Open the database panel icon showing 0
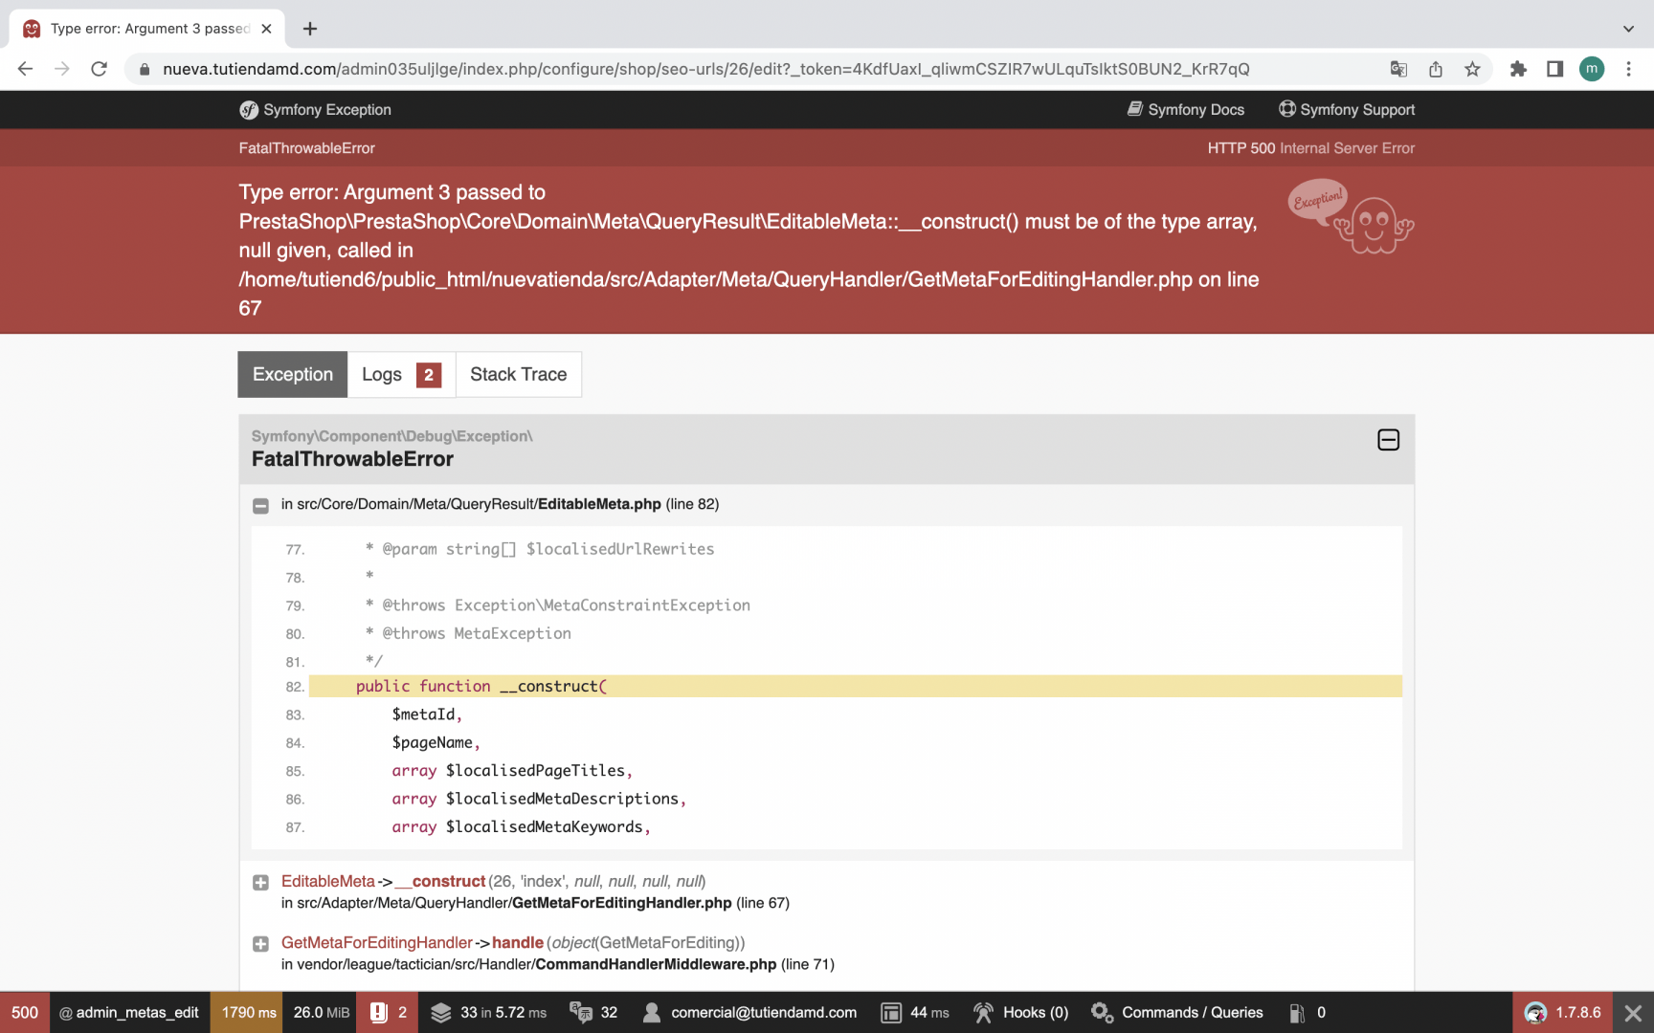 pos(1307,1012)
